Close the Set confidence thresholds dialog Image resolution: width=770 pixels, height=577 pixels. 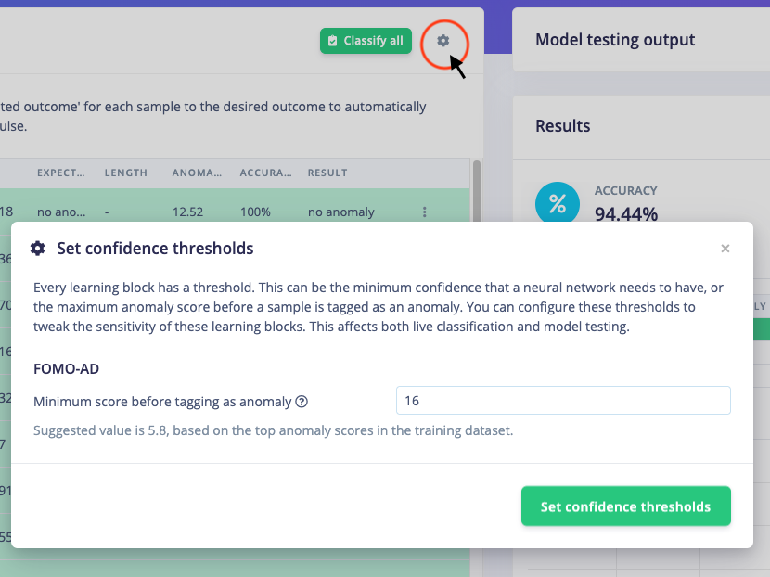tap(725, 249)
